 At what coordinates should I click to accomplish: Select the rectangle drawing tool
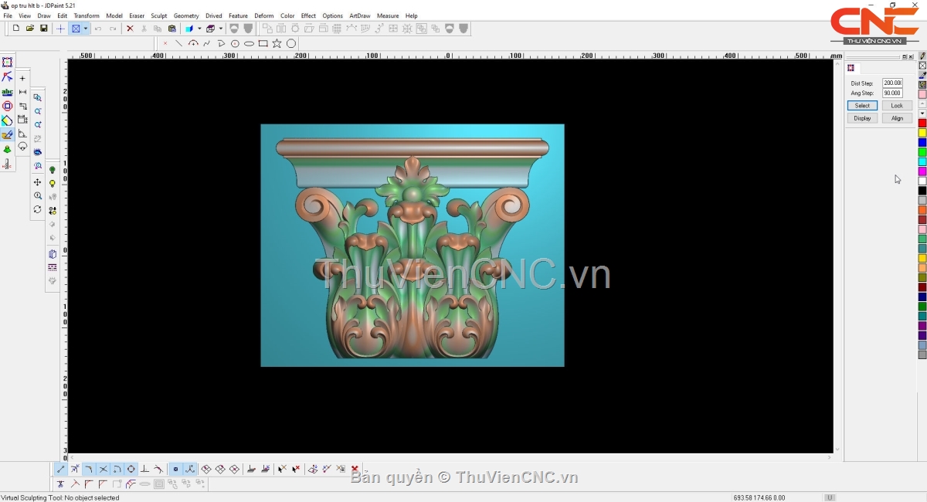(263, 44)
